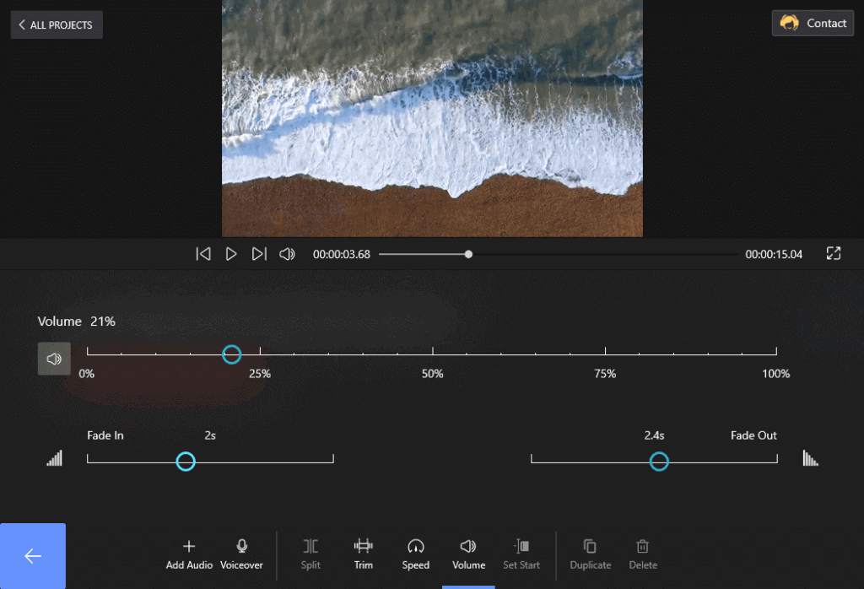Click the video preview image
The width and height of the screenshot is (864, 589).
[x=432, y=118]
